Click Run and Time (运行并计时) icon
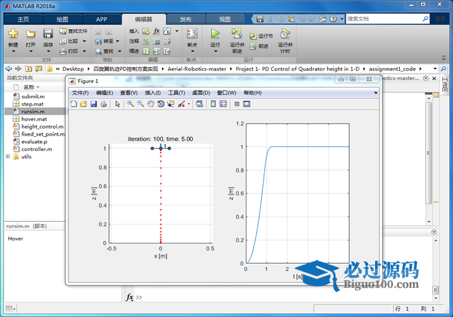 (285, 34)
